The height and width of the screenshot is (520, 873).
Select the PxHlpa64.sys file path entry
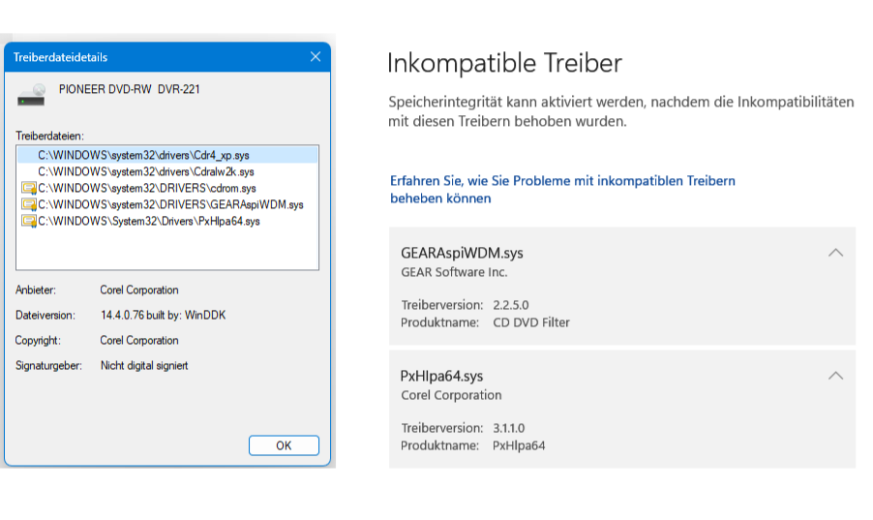point(167,221)
